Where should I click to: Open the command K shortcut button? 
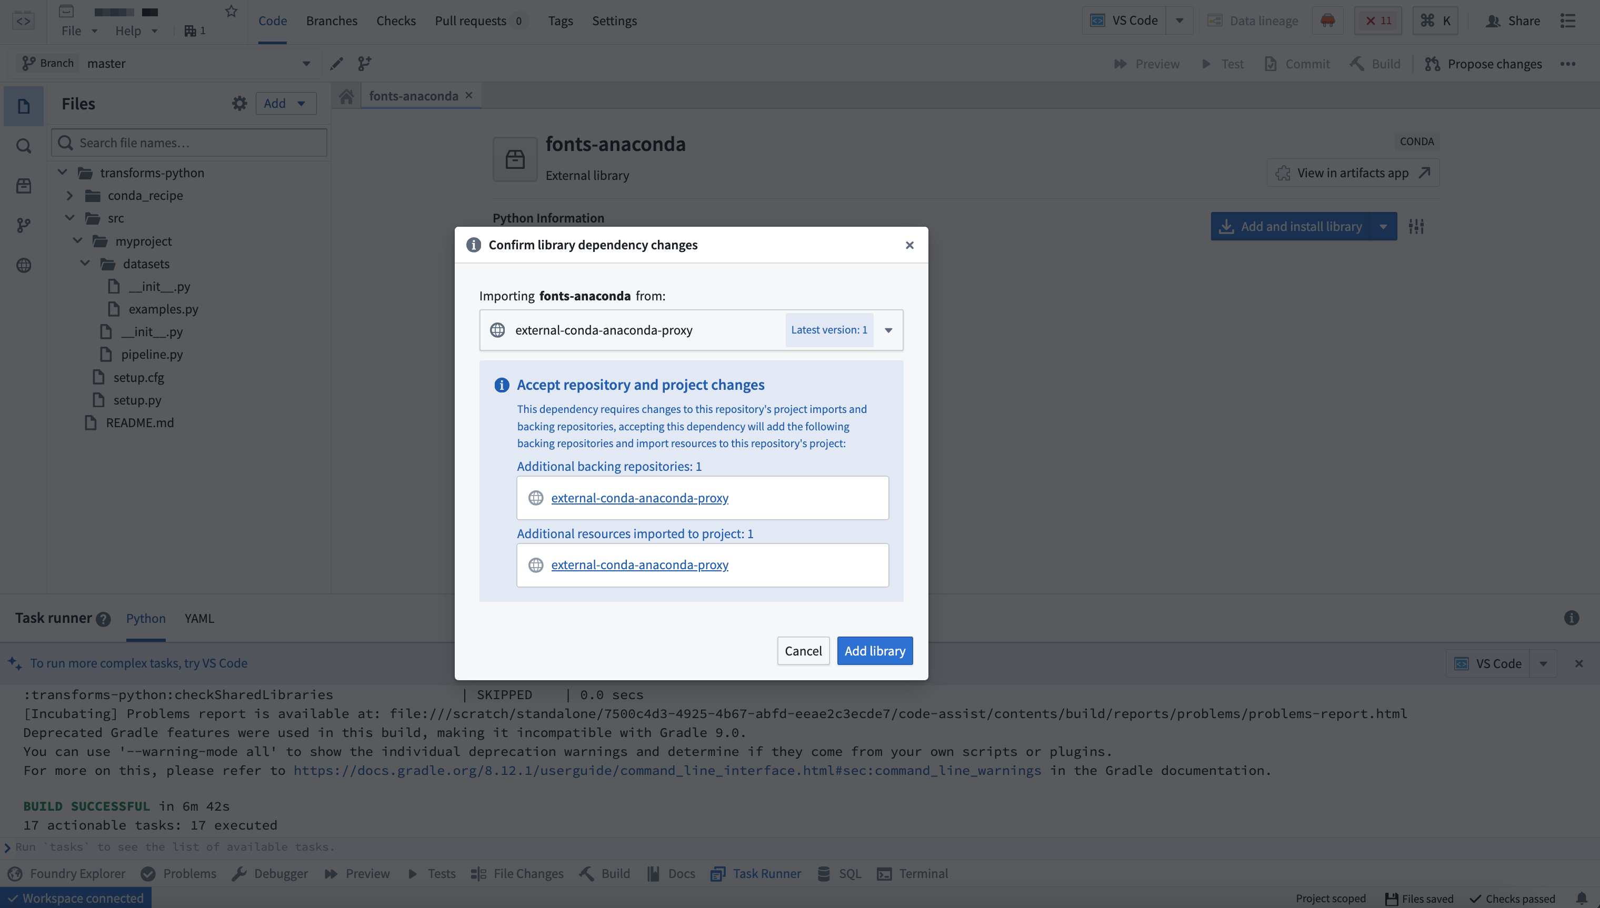pos(1435,21)
